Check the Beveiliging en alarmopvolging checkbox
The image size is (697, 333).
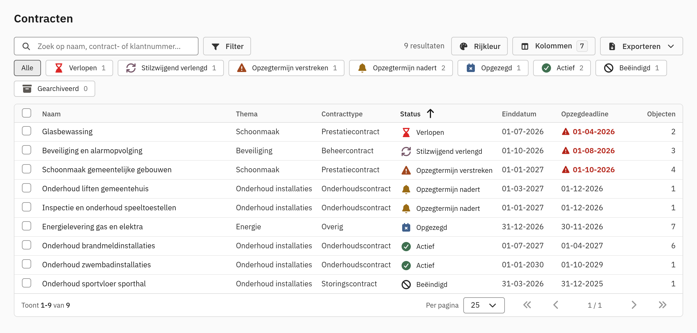(27, 150)
